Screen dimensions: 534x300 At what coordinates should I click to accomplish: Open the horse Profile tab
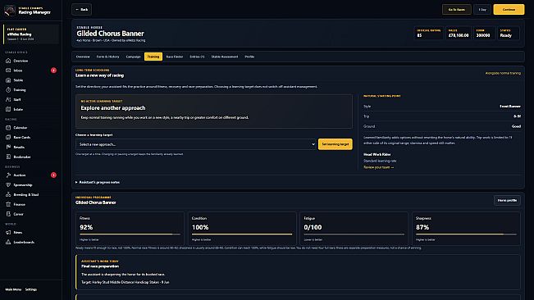(x=249, y=57)
